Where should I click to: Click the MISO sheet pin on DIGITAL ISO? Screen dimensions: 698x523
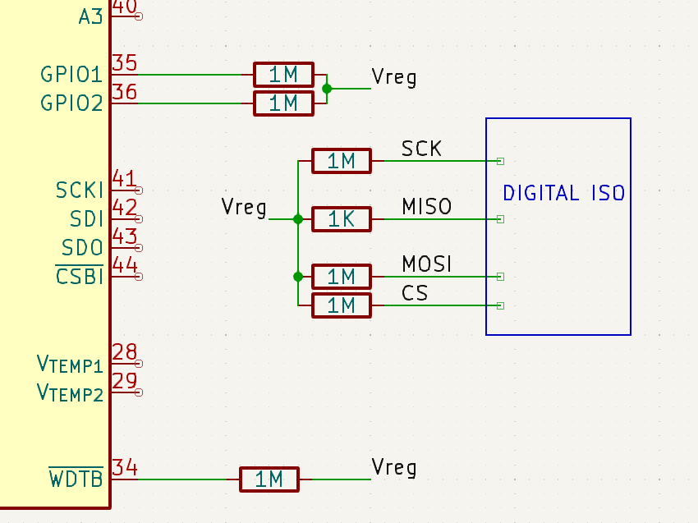(500, 219)
